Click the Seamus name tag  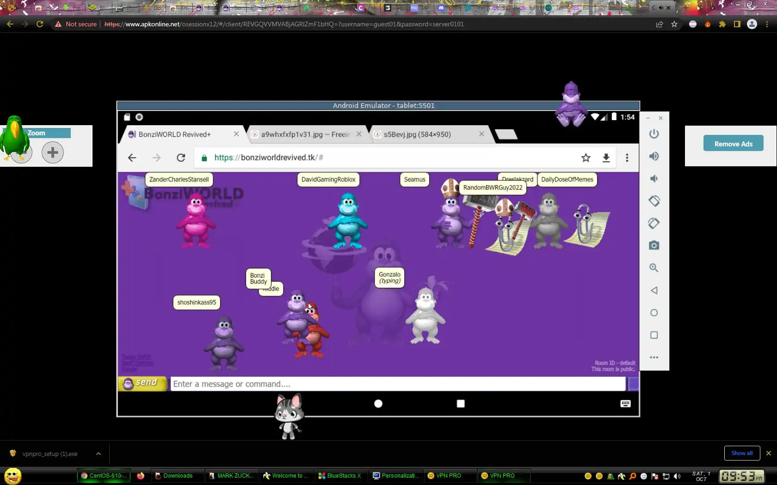pyautogui.click(x=414, y=180)
